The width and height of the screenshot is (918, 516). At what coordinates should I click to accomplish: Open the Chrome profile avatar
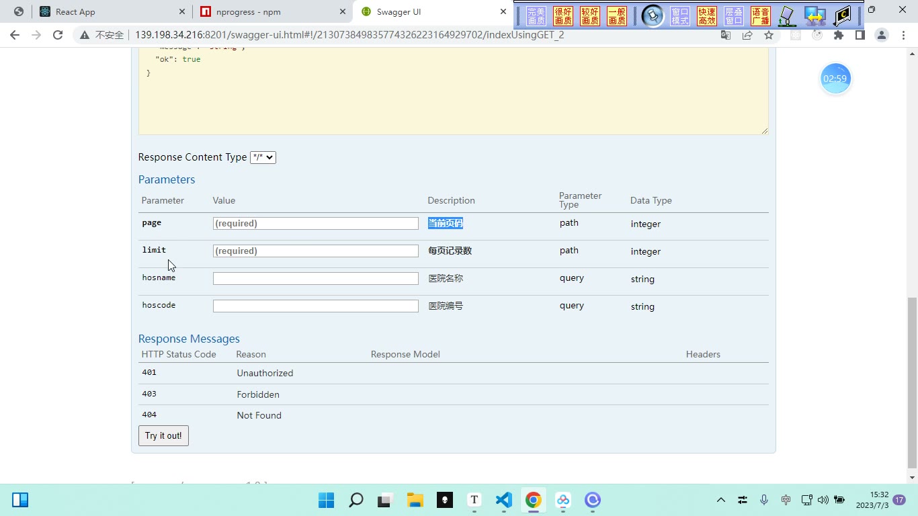pyautogui.click(x=882, y=35)
